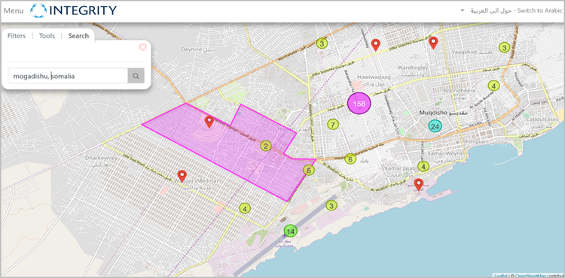Open the cluster marker labeled 6
This screenshot has width=565, height=278.
click(x=350, y=159)
